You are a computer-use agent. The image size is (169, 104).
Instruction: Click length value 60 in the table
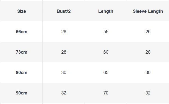pos(106,52)
